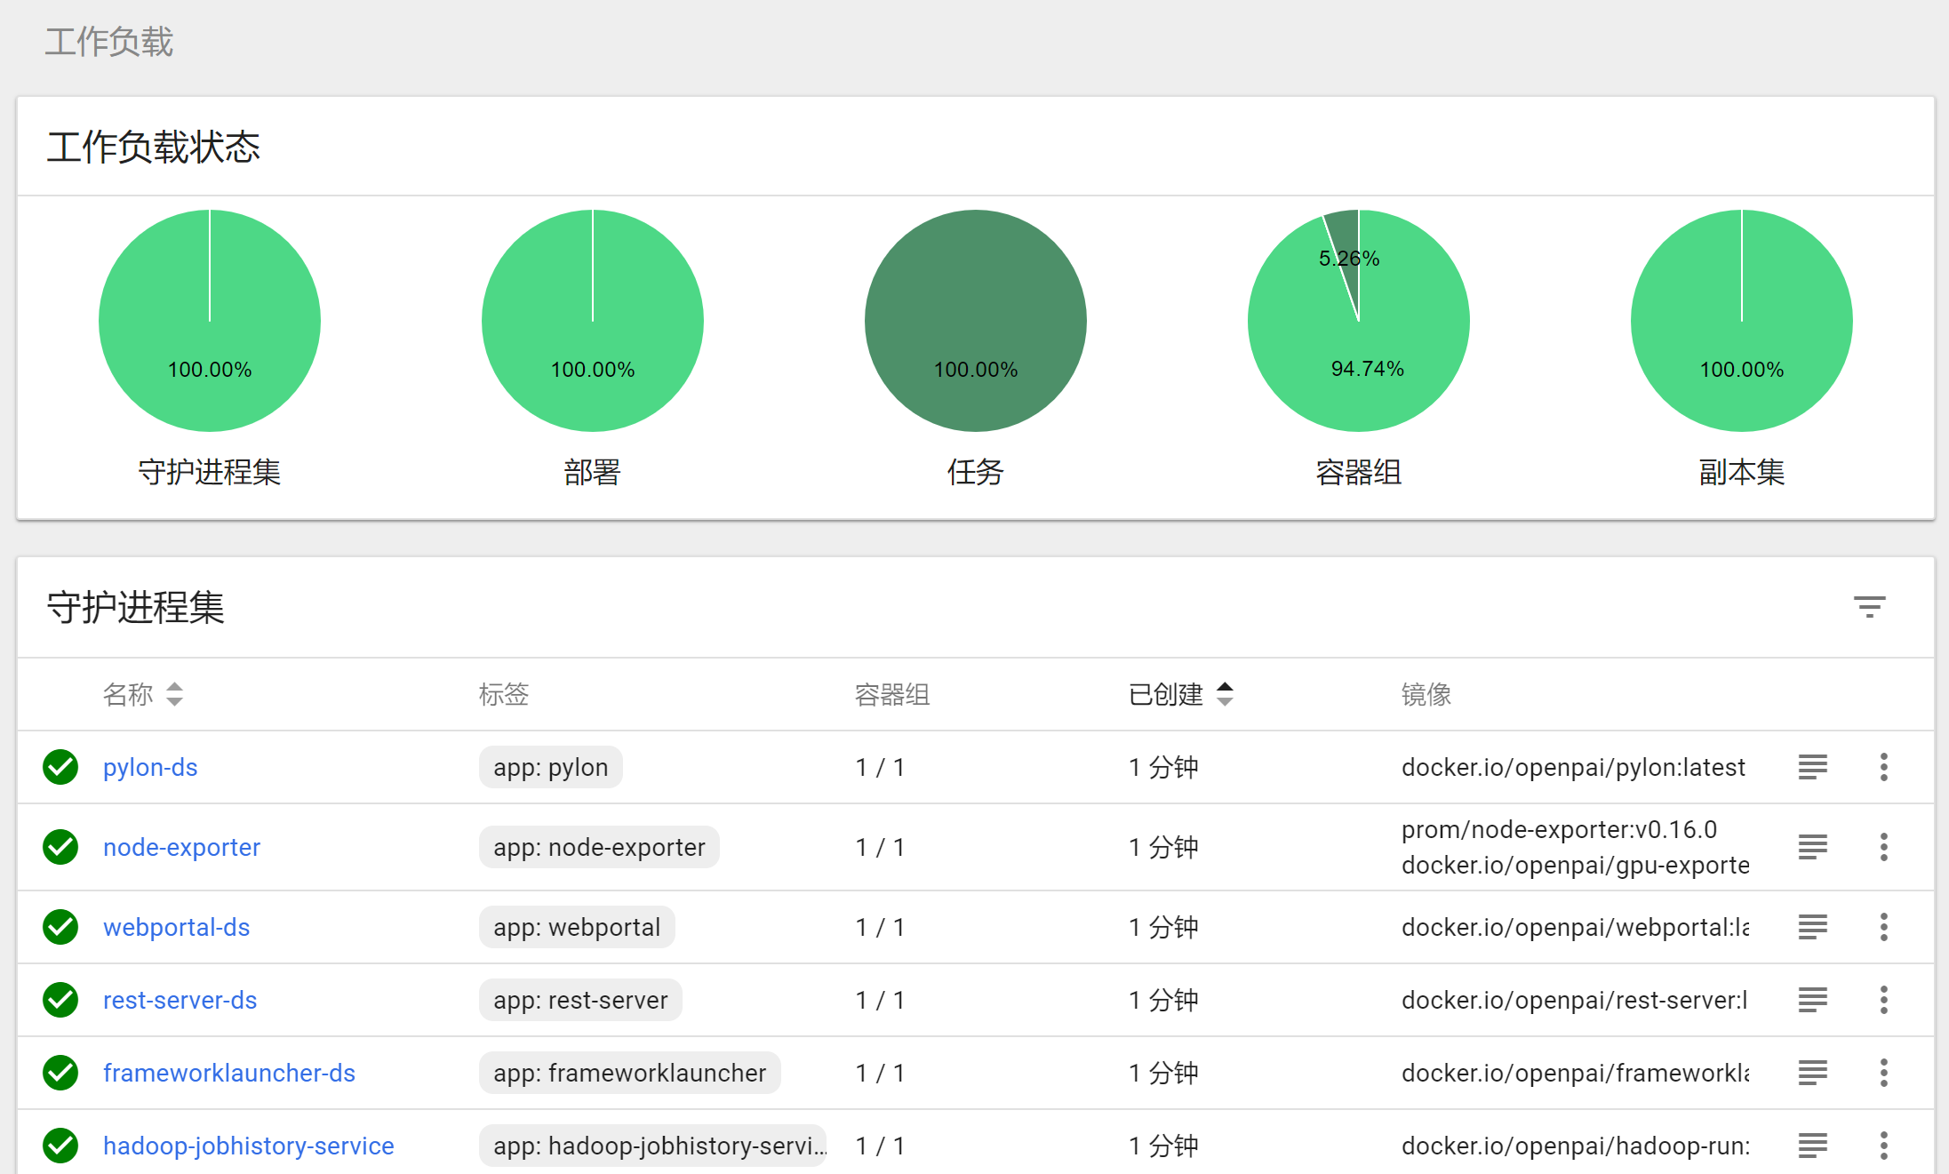1949x1174 pixels.
Task: Click image text prom/node-exporter:v0.16.0
Action: tap(1559, 829)
